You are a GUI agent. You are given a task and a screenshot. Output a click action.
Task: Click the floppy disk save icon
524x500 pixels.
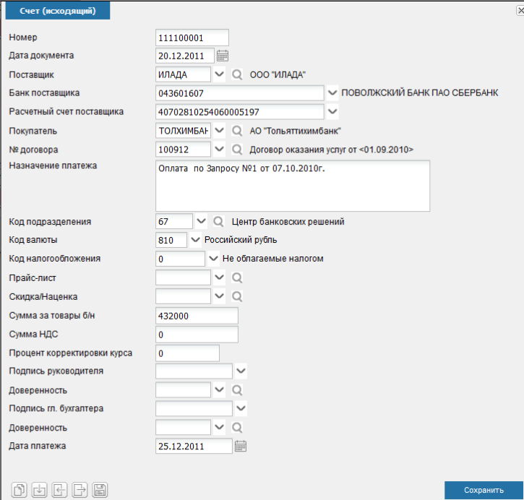100,490
